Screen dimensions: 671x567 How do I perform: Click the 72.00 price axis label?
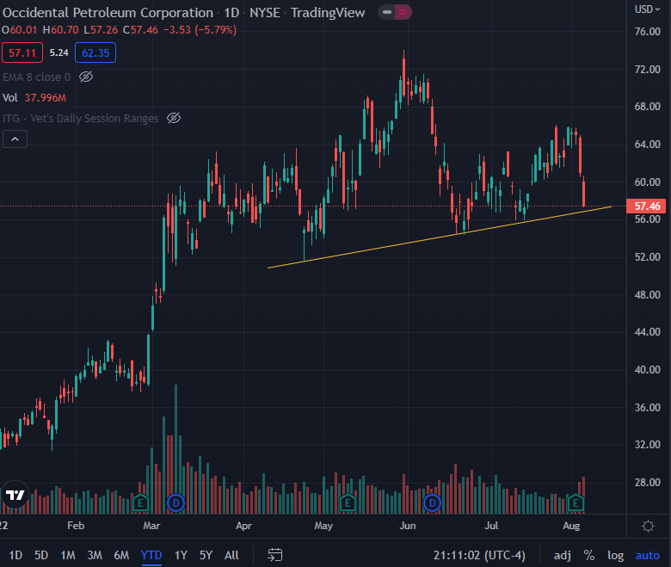pos(647,69)
